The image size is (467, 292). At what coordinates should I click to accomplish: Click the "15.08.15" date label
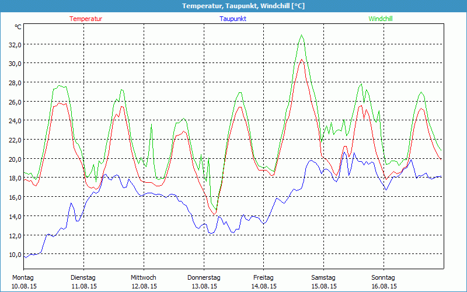pos(323,286)
